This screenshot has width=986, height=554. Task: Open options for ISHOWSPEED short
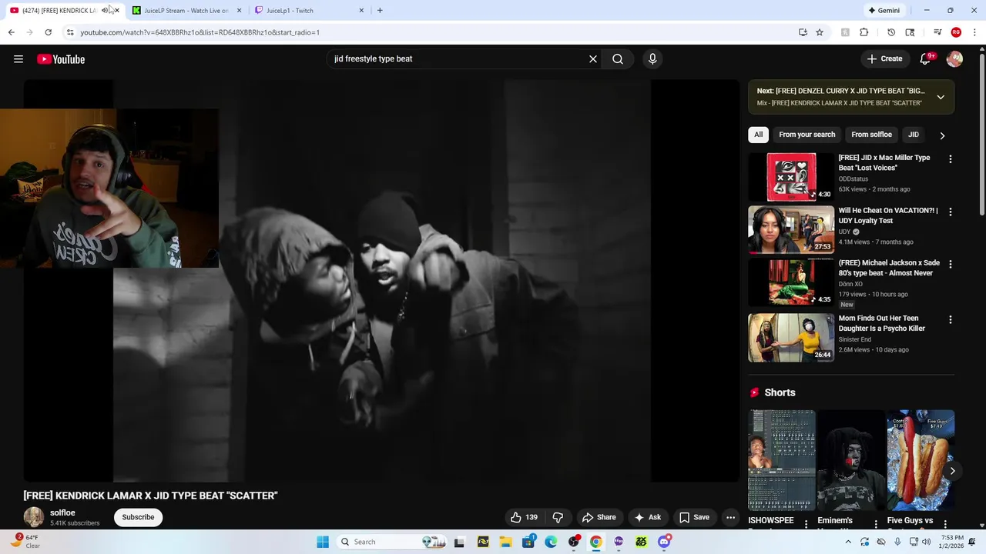click(x=807, y=524)
